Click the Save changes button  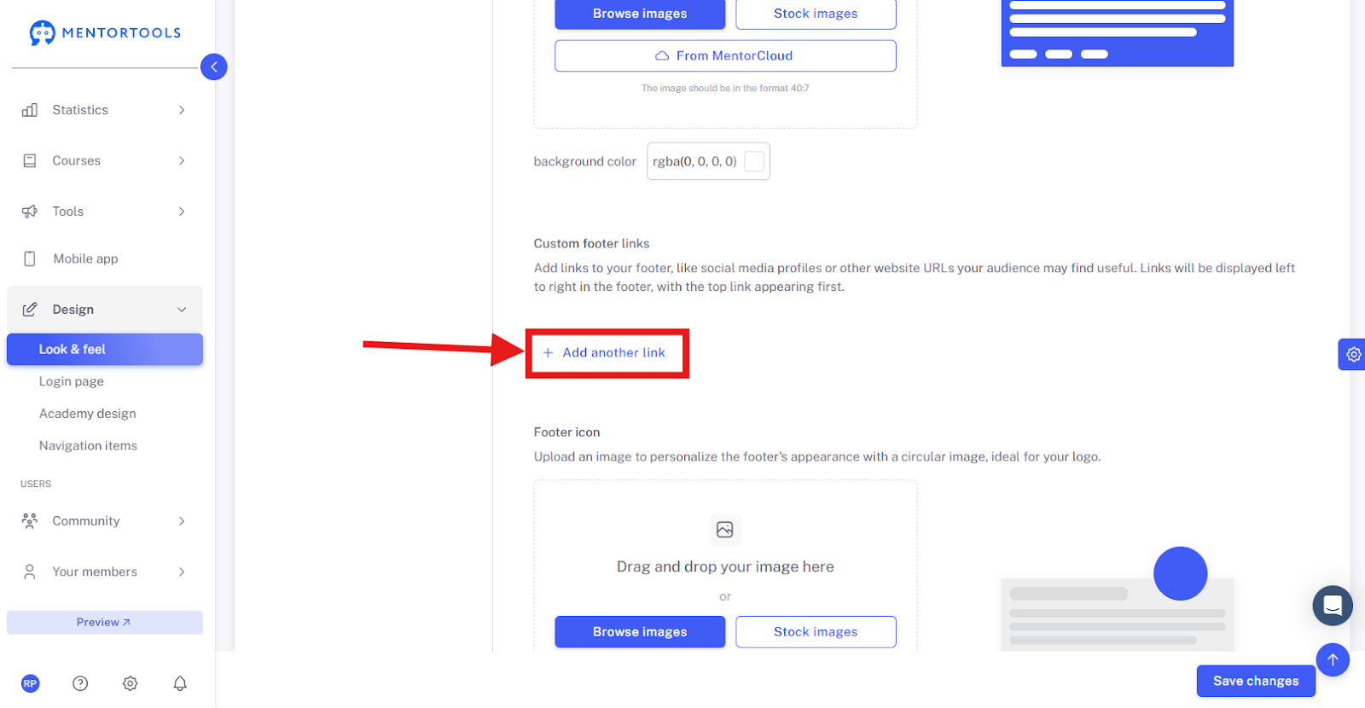tap(1256, 681)
